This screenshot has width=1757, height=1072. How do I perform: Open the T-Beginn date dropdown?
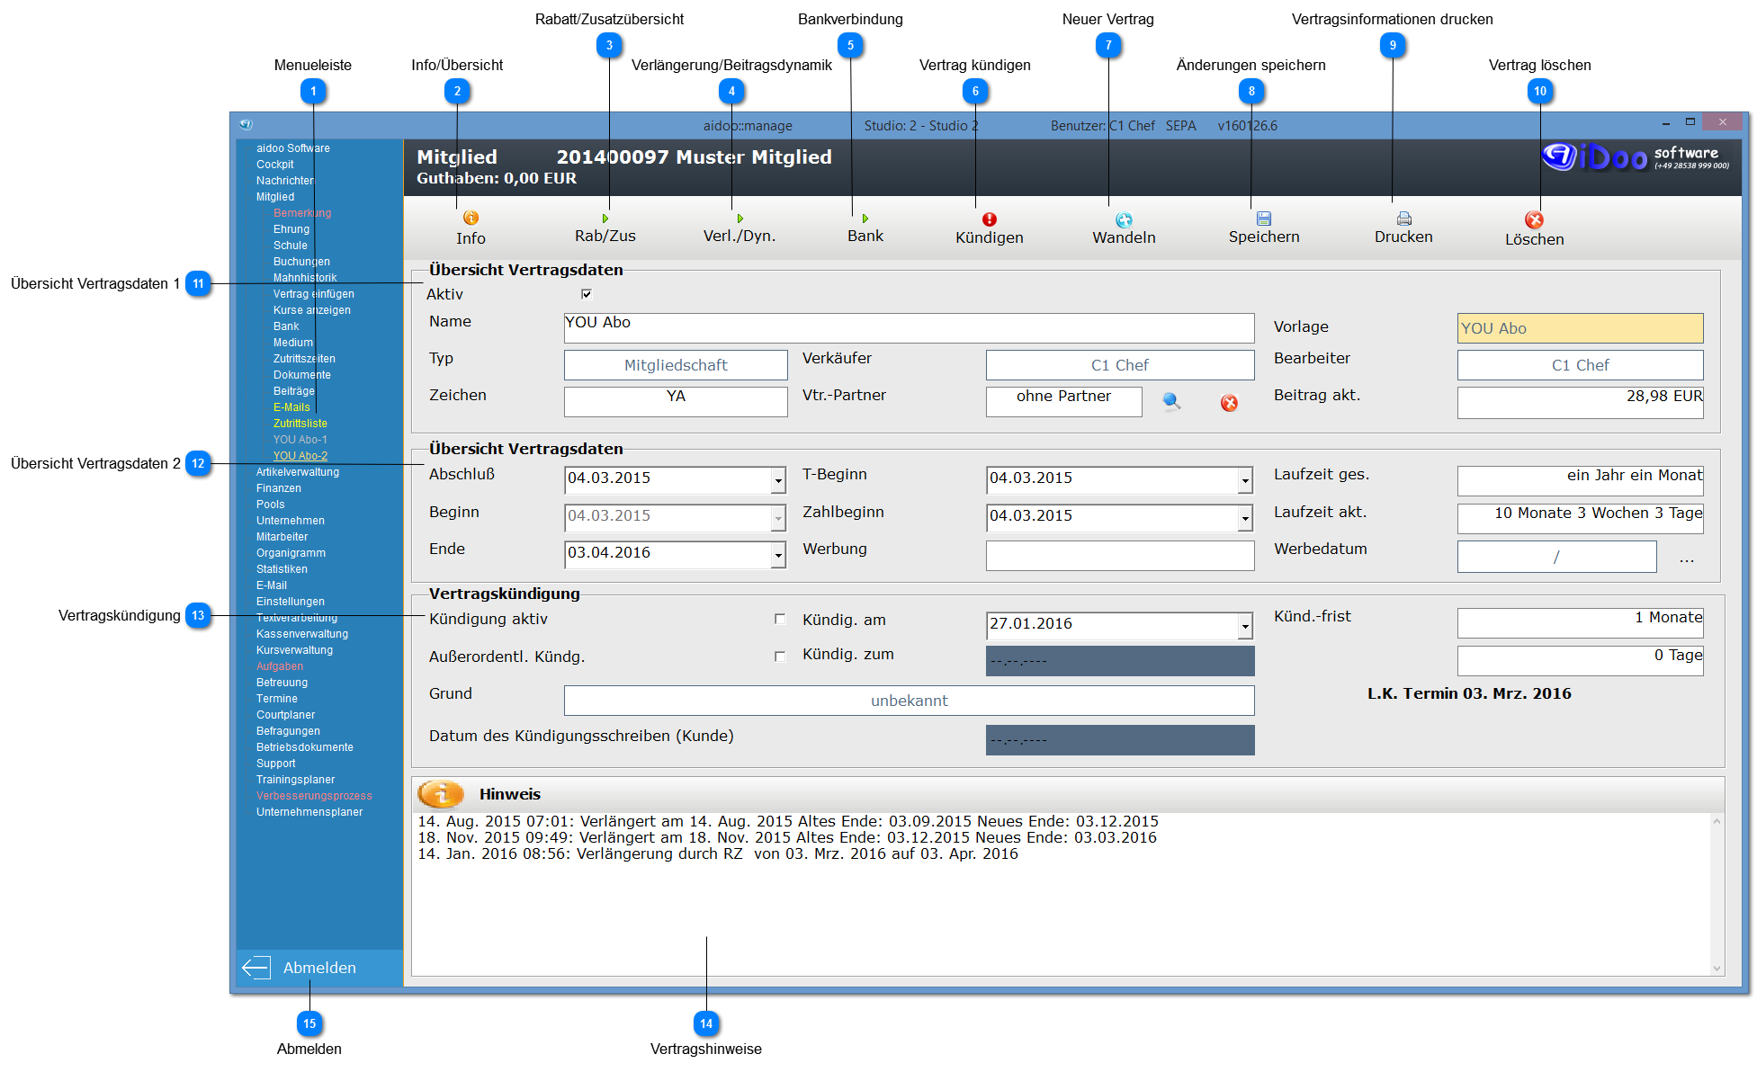[x=1245, y=481]
